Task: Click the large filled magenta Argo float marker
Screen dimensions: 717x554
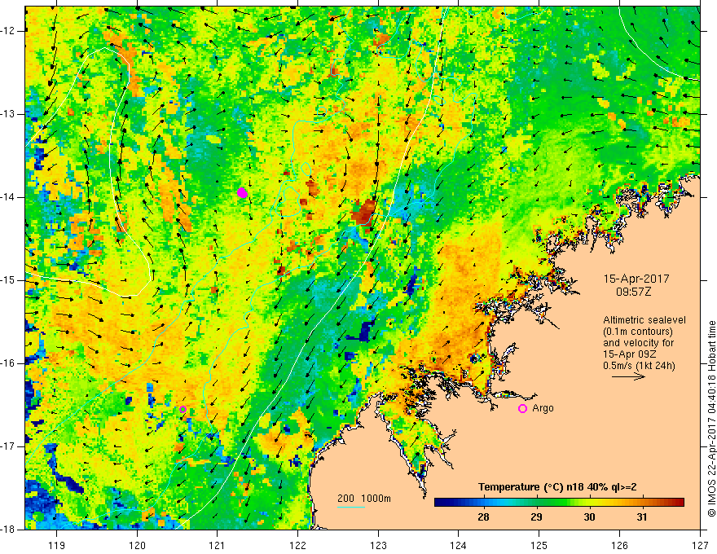Action: [242, 192]
